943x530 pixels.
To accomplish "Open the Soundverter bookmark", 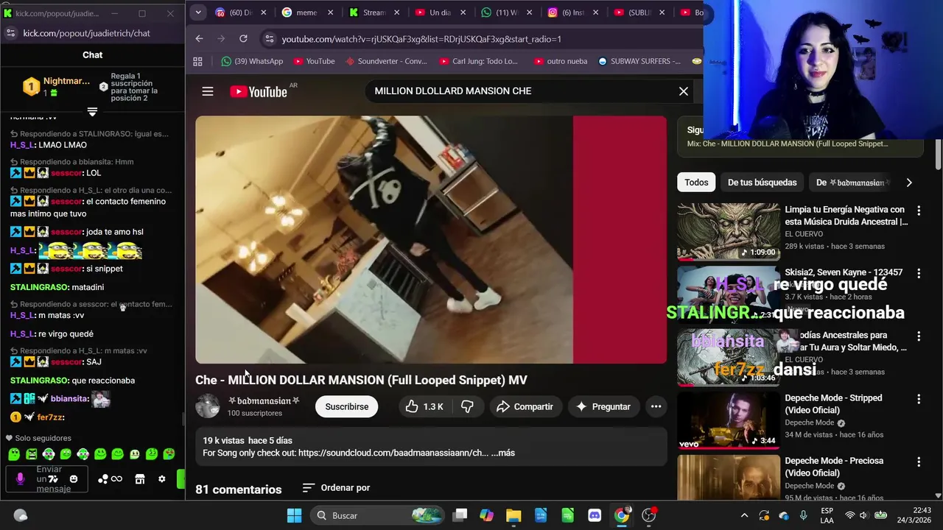I will pyautogui.click(x=386, y=61).
